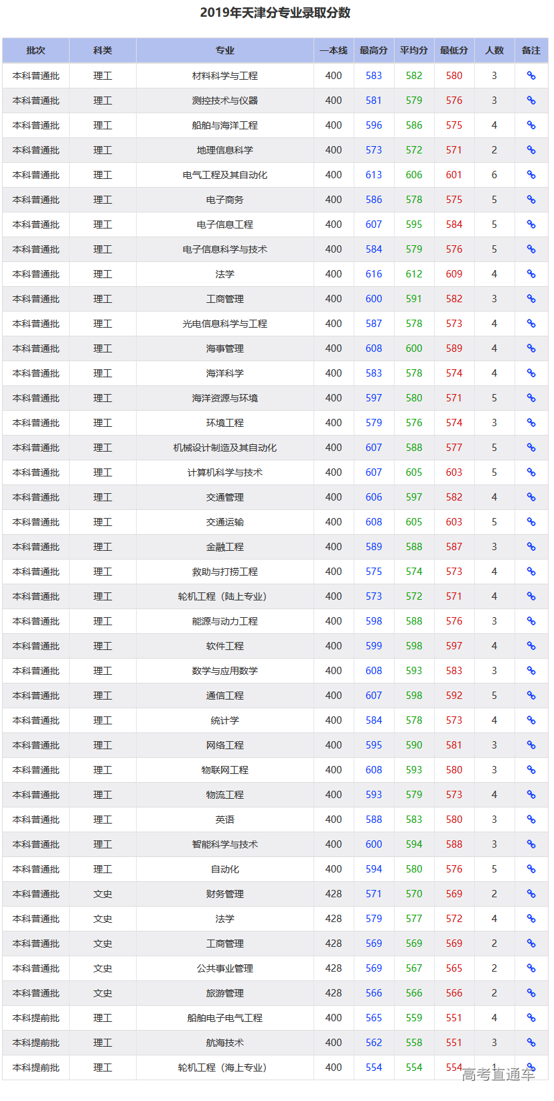Click the link icon for 航海技术

tap(531, 1043)
